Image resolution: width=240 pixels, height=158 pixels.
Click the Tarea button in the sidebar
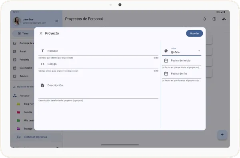click(x=23, y=33)
